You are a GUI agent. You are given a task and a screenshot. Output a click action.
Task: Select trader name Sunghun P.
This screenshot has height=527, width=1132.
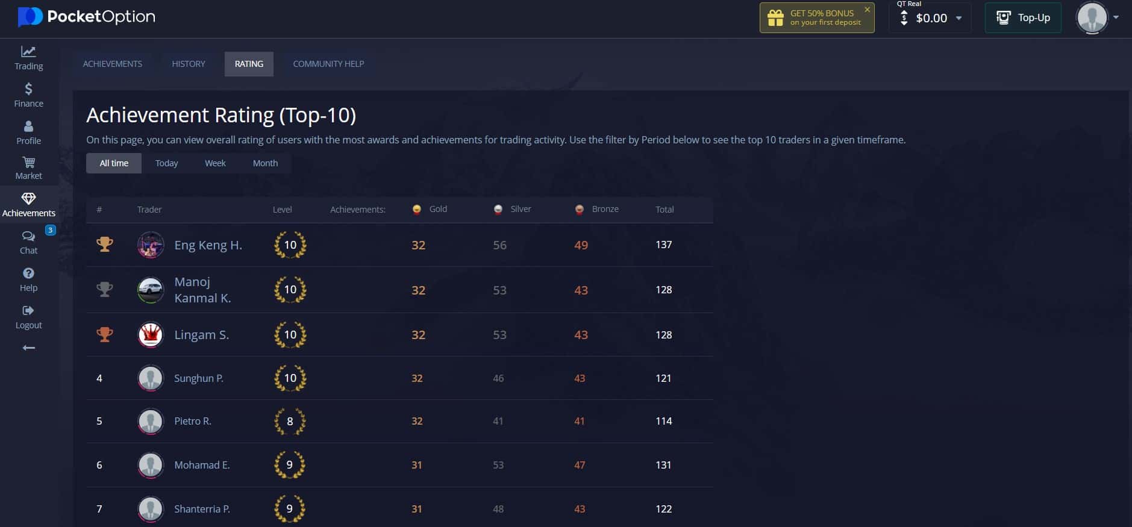(x=198, y=378)
